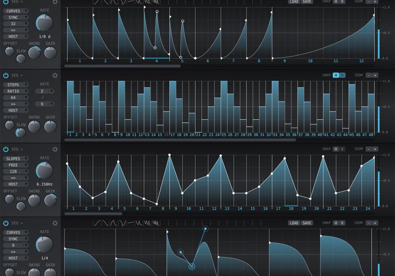This screenshot has height=276, width=395.
Task: Click LOAD in the 1/4-rate CURVES sequencer
Action: pos(294,223)
